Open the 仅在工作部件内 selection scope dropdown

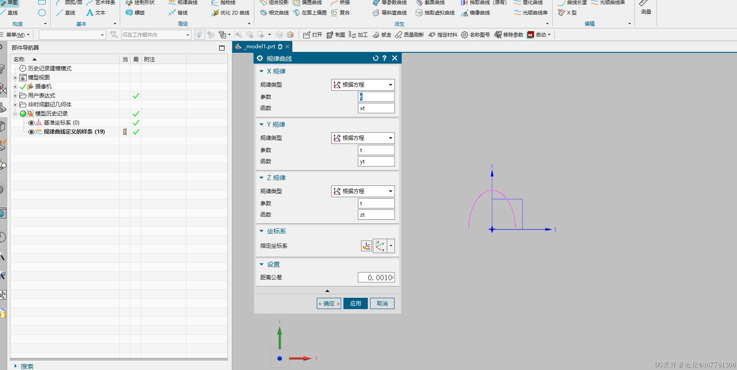(156, 35)
